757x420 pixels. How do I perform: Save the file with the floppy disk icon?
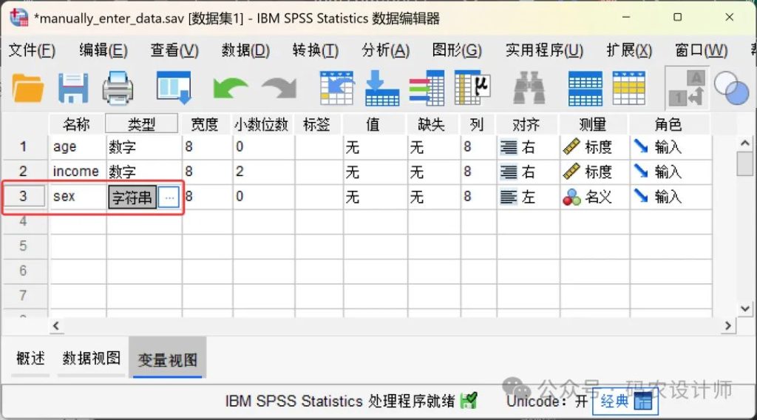[73, 88]
